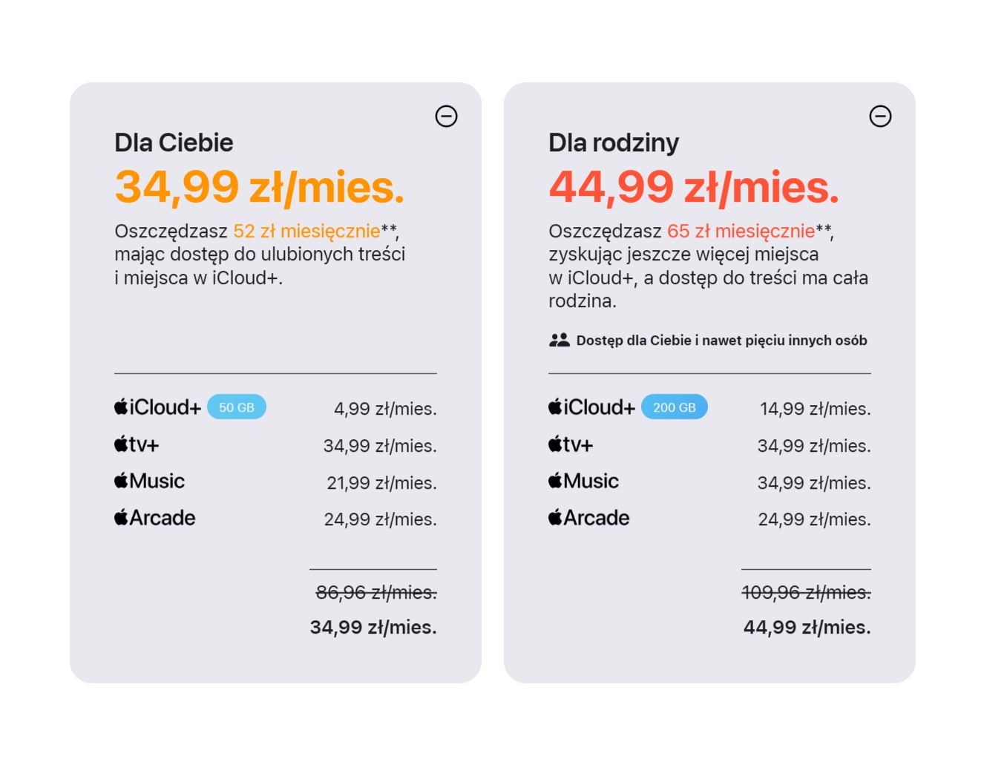
Task: Click iCloud+ logo in Dla Ciebie plan
Action: pos(157,407)
